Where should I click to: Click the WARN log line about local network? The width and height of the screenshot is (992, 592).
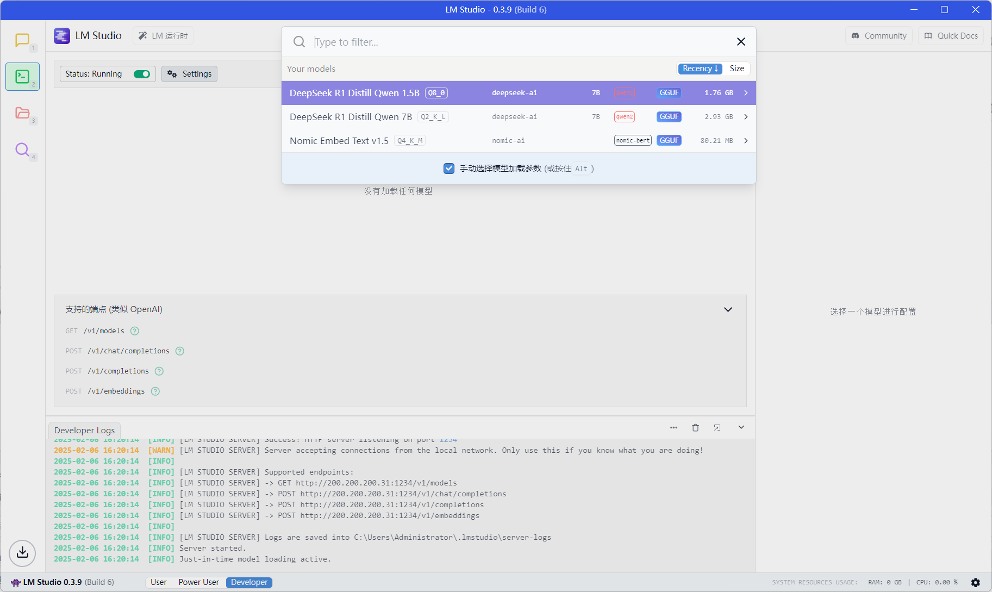point(378,451)
